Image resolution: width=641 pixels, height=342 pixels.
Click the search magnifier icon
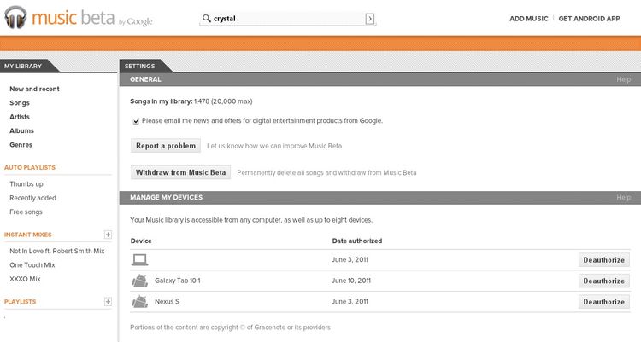click(207, 19)
